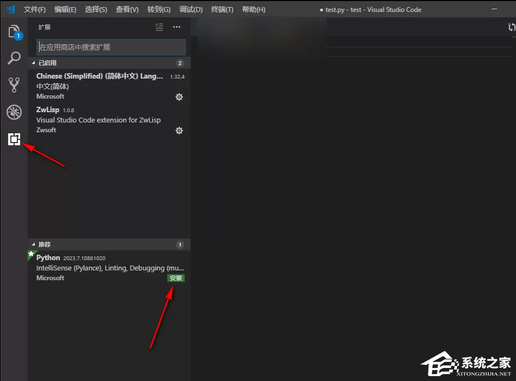Open the 终端(T) menu

click(222, 10)
